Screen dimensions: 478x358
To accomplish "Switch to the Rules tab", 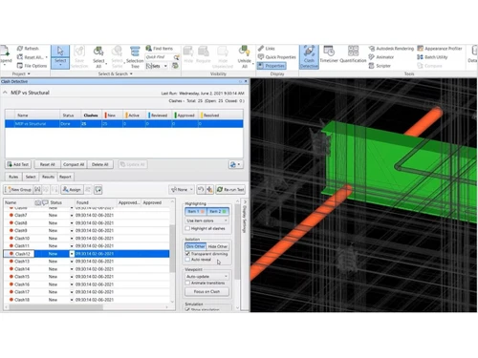I will click(x=13, y=177).
